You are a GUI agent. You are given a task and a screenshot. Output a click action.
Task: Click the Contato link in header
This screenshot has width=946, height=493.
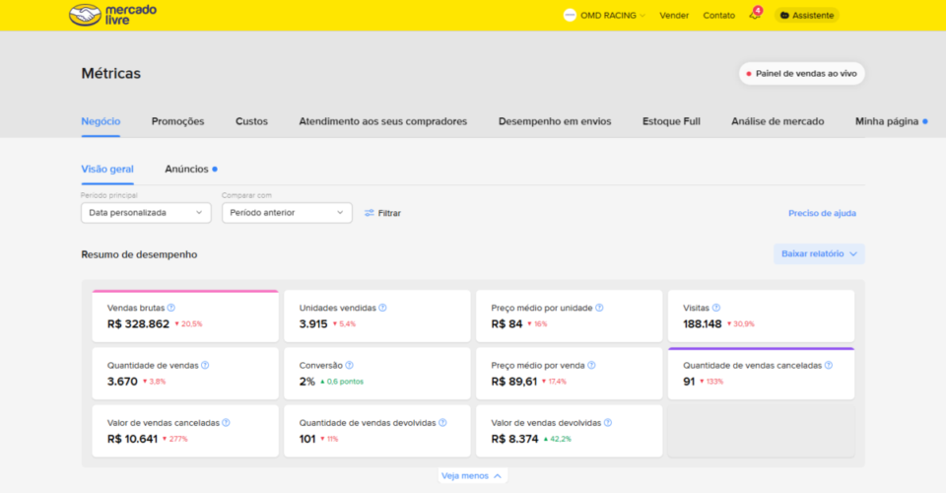point(719,16)
